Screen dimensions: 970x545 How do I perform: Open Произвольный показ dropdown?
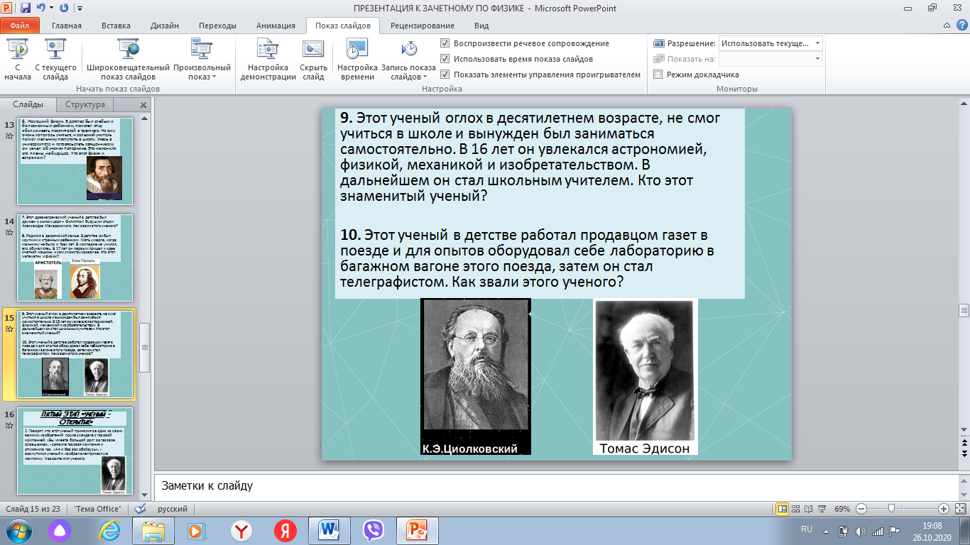[202, 60]
